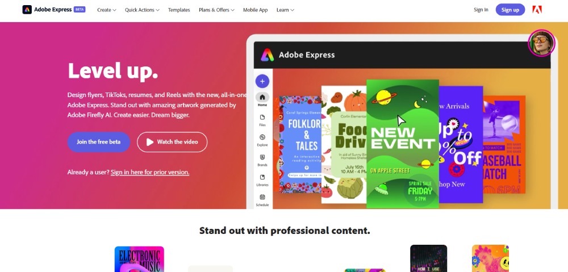568x272 pixels.
Task: Expand the Quick Actions dropdown
Action: point(142,10)
